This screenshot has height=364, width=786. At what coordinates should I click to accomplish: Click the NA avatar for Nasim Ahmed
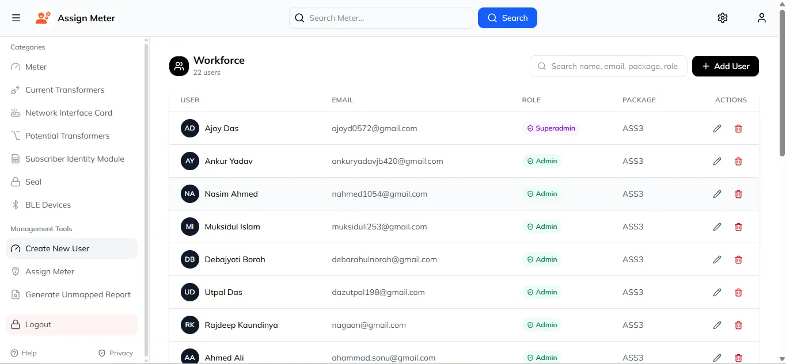(190, 194)
